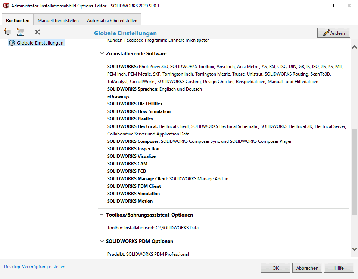Viewport: 358px width, 279px height.
Task: Close the Options-Editor window
Action: point(349,6)
